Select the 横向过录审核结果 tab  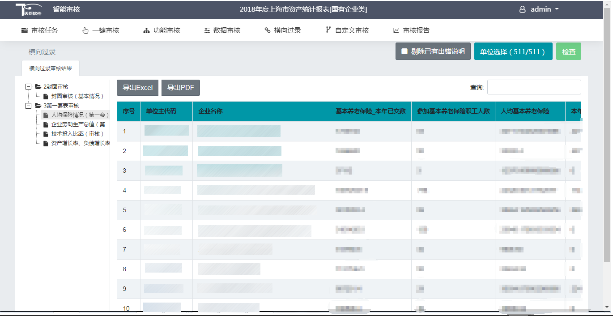[x=51, y=68]
